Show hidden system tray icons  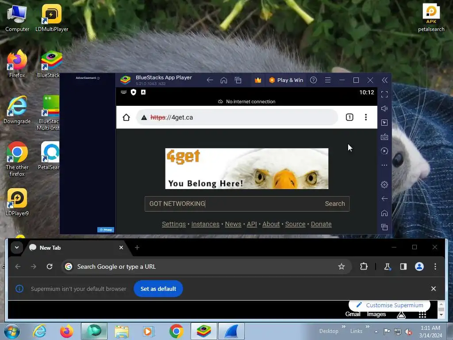coord(376,332)
